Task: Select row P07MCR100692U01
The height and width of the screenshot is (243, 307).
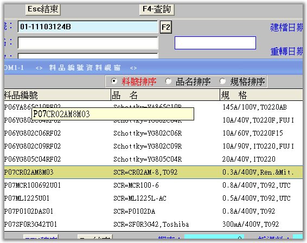Action: (153, 186)
